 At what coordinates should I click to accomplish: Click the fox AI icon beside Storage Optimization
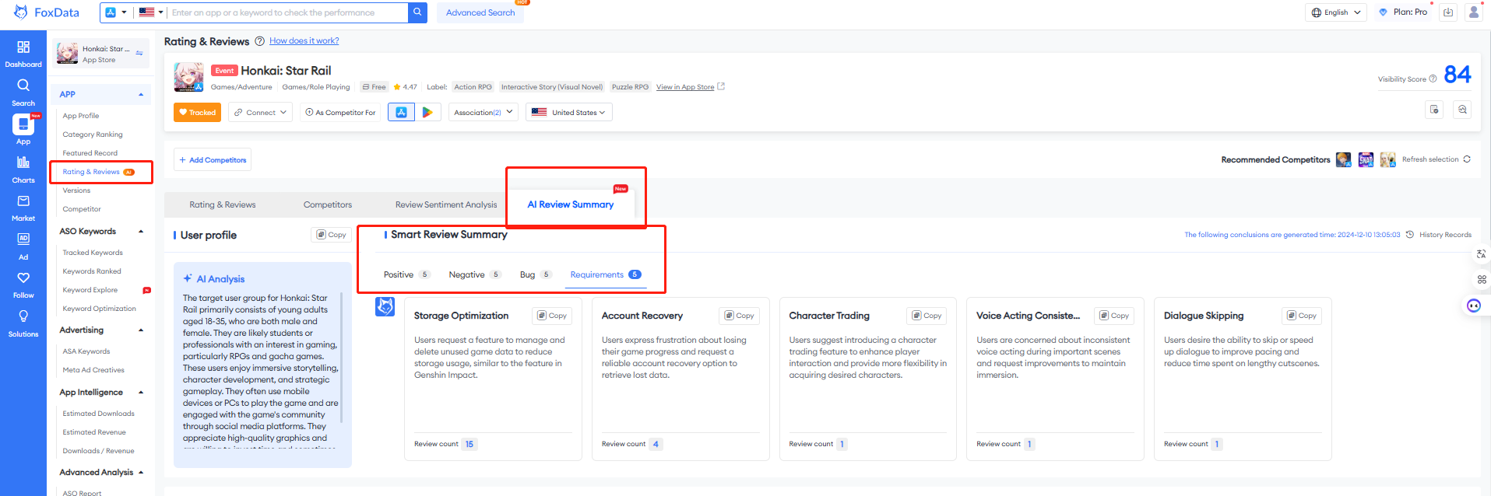[385, 307]
